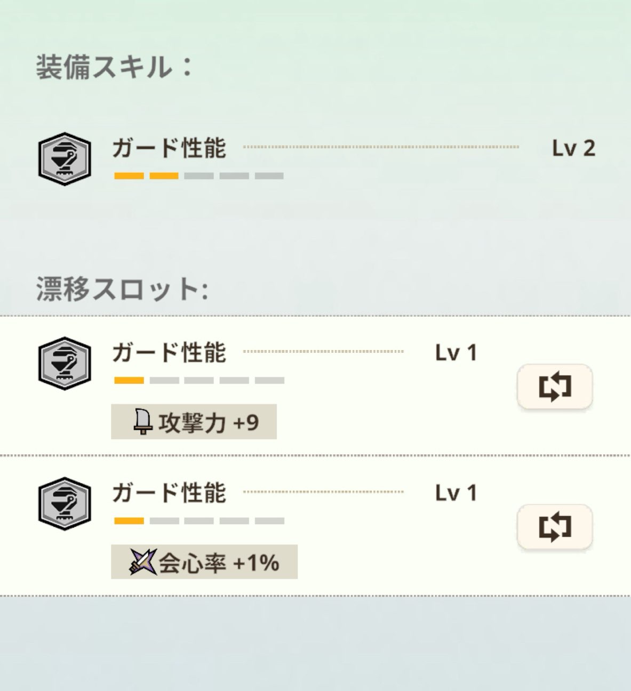
Task: Tap the Lv 2 label
Action: (x=573, y=149)
